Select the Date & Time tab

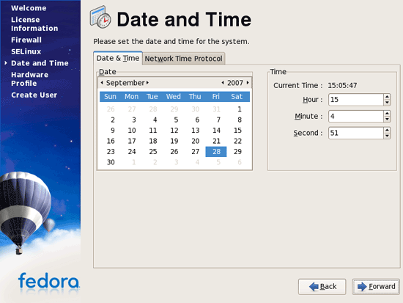(x=118, y=58)
